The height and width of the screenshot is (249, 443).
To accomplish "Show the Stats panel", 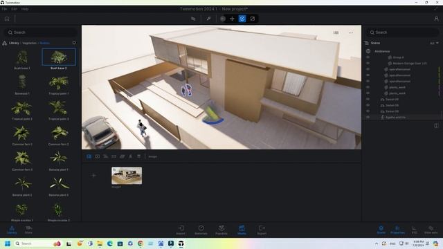I will pyautogui.click(x=28, y=230).
